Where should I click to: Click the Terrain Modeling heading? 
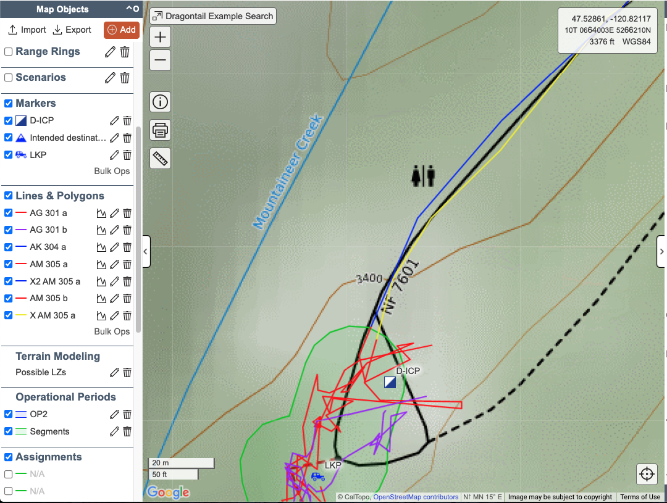[x=58, y=356]
